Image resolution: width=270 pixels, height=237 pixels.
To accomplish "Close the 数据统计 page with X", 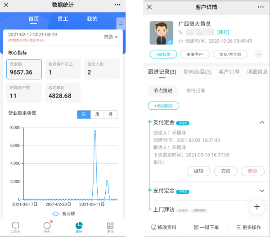I will [6, 5].
